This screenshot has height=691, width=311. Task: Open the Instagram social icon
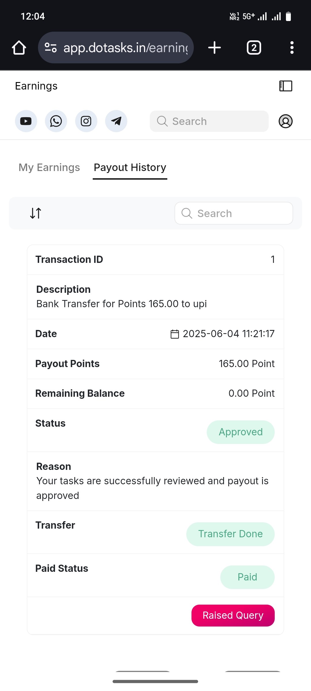(x=86, y=121)
